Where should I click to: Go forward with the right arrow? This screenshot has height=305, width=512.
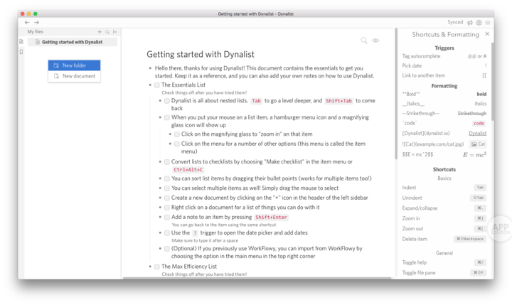[36, 23]
